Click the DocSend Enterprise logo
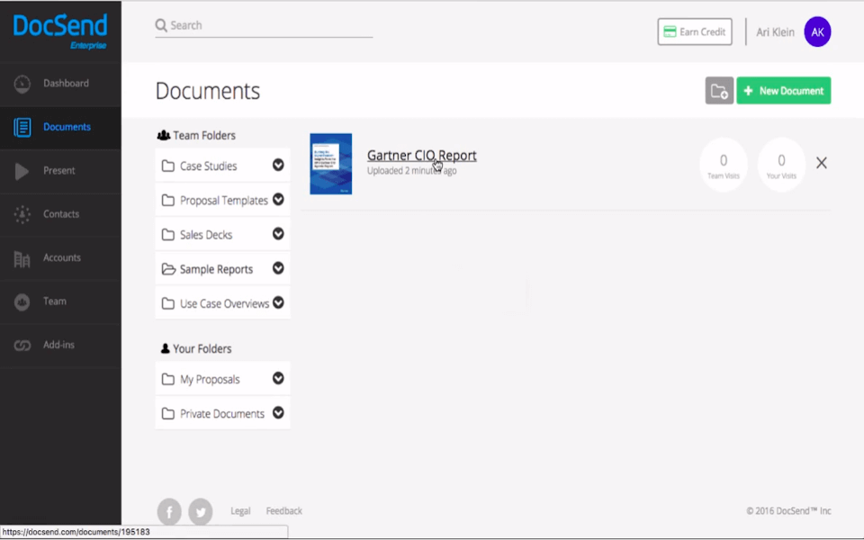The width and height of the screenshot is (864, 540). pos(60,32)
